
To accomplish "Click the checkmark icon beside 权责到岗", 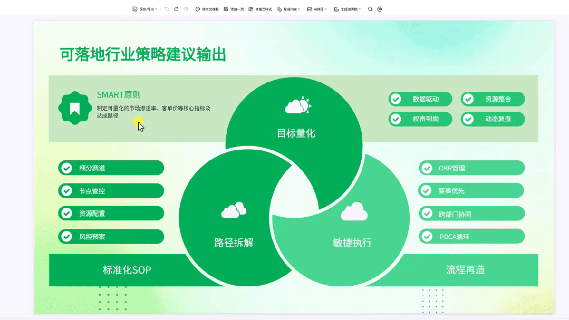I will coord(396,119).
